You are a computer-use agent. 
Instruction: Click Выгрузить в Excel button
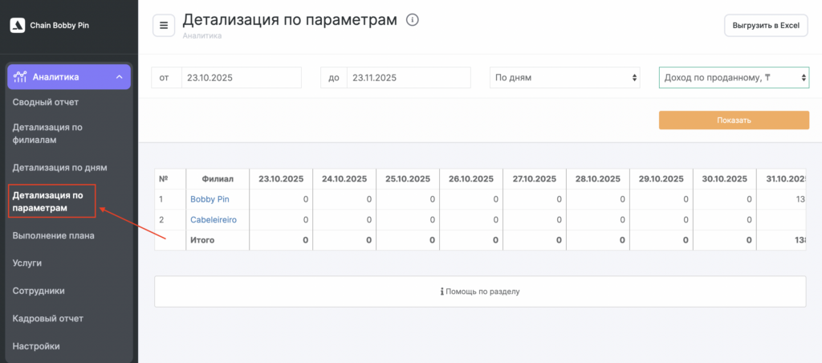[766, 26]
